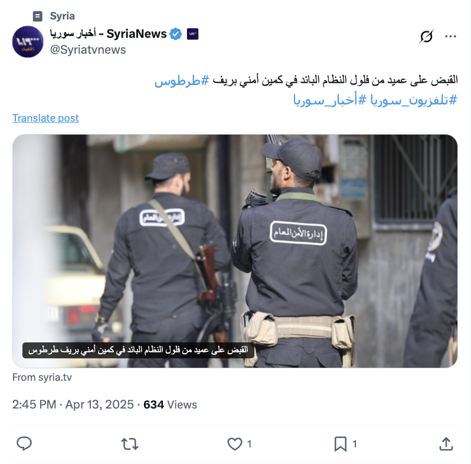Image resolution: width=471 pixels, height=464 pixels.
Task: Open the #أخبار_سوريا hashtag
Action: pyautogui.click(x=330, y=100)
